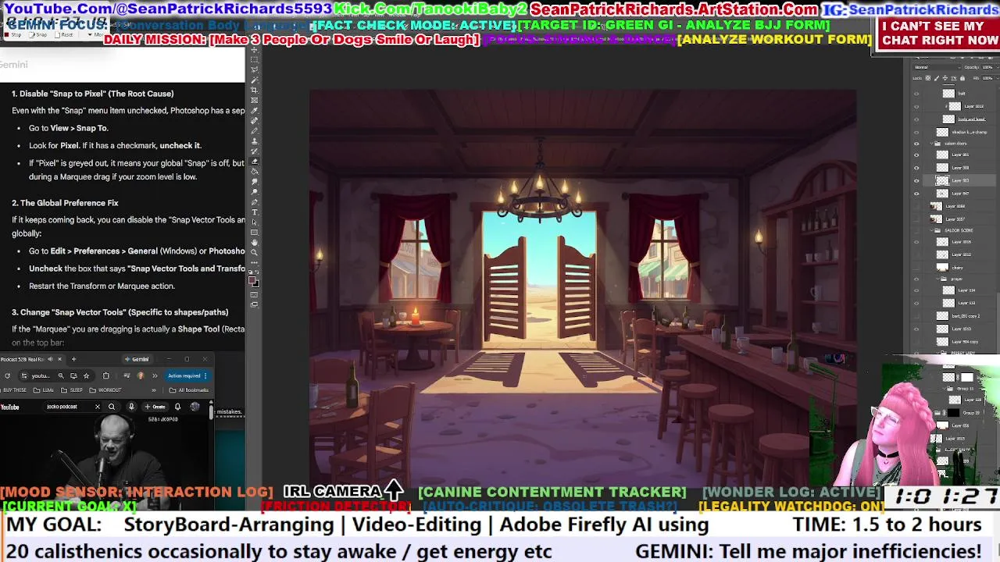Open YouTube account avatar

pyautogui.click(x=195, y=407)
